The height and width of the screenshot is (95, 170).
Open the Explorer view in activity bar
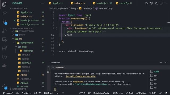4,4
